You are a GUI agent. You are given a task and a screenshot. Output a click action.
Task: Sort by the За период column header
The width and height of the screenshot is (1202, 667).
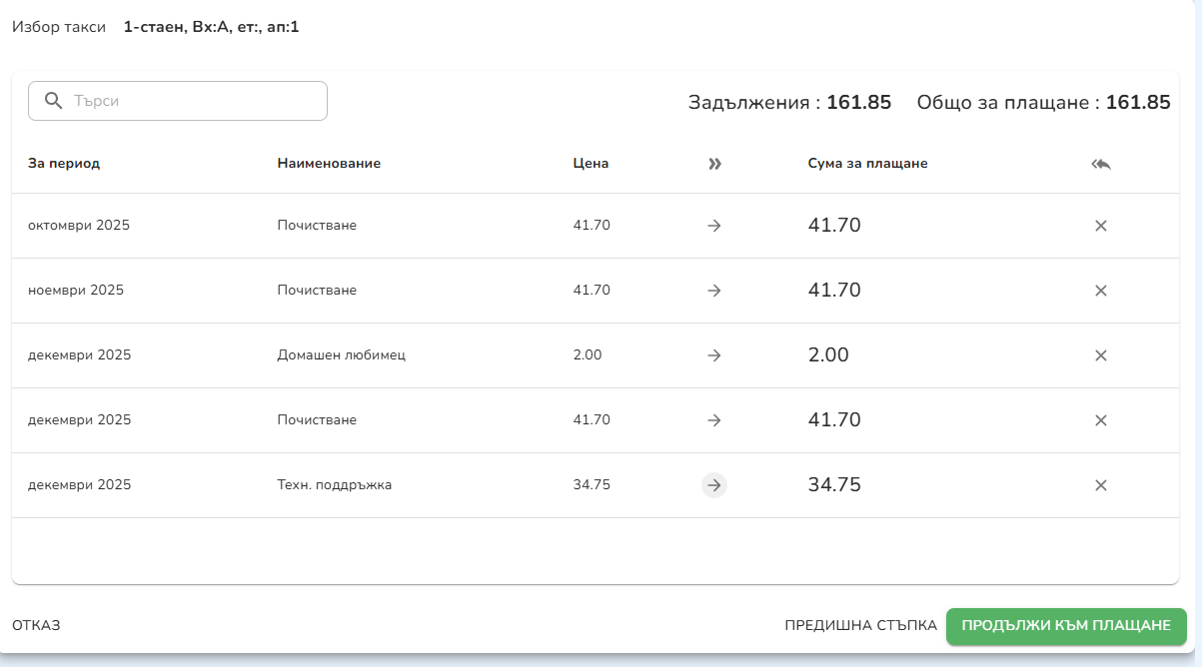coord(64,164)
